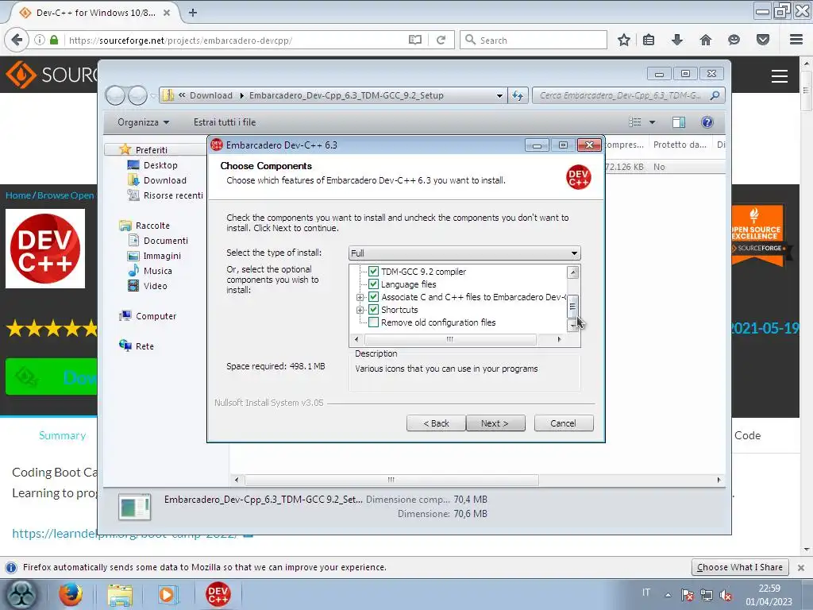This screenshot has width=813, height=610.
Task: Click Back in installer
Action: tap(436, 423)
